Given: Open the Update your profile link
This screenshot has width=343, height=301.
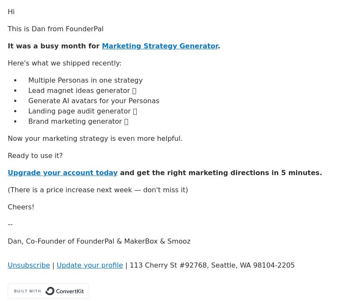Looking at the screenshot, I should click(x=90, y=265).
